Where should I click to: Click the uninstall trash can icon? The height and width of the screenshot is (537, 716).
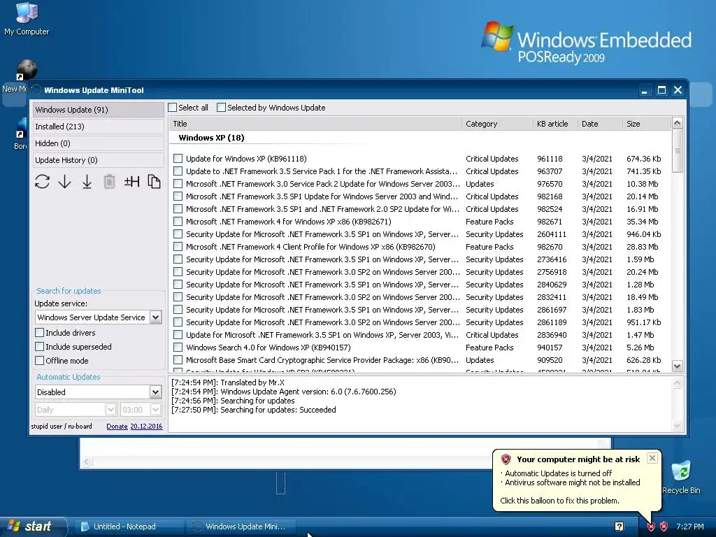[x=109, y=182]
